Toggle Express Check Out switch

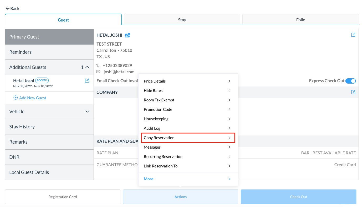click(x=350, y=81)
